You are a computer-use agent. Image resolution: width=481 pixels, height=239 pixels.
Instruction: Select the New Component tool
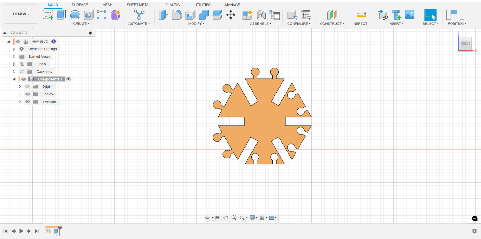tap(247, 15)
